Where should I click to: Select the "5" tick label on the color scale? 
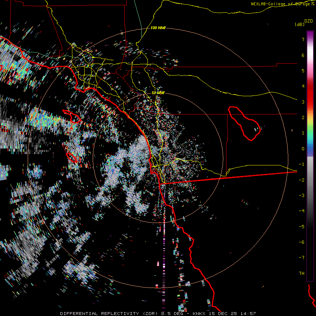click(x=303, y=71)
